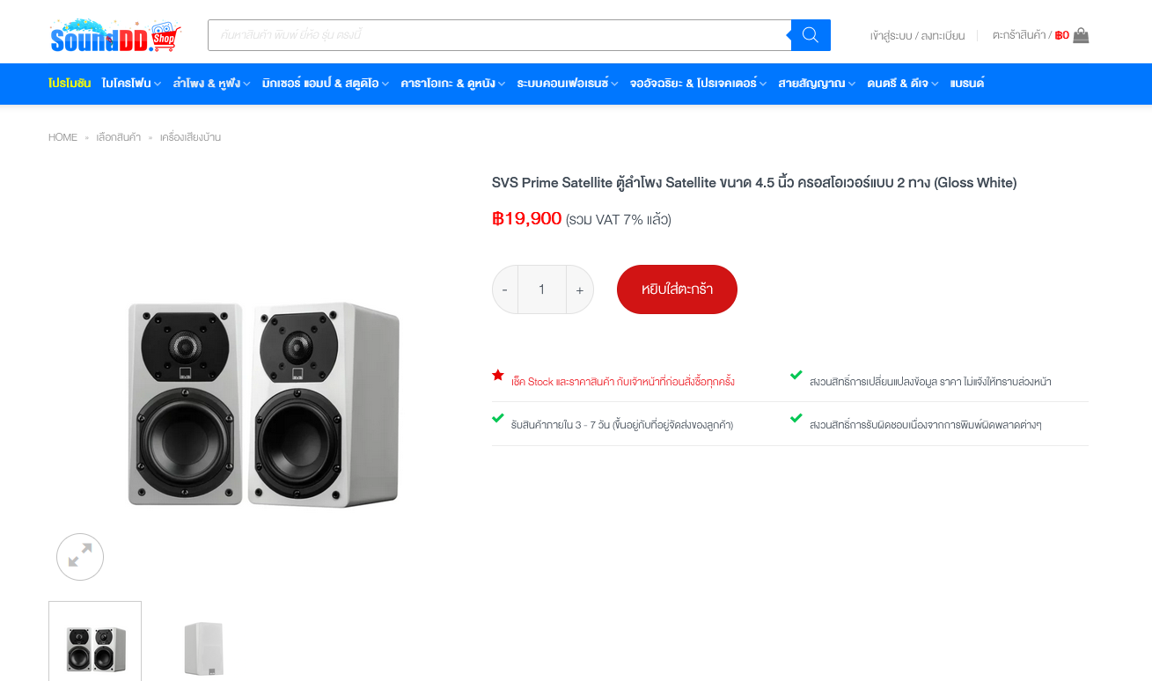This screenshot has height=681, width=1152.
Task: Click the red star stock notice icon
Action: tap(498, 375)
